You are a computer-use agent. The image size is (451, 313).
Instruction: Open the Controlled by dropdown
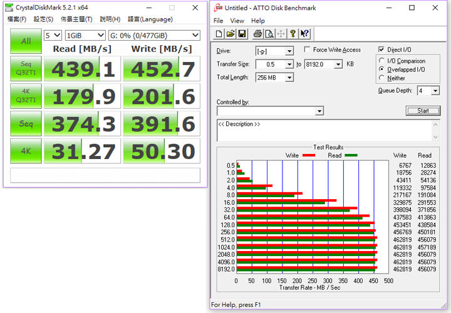[319, 111]
